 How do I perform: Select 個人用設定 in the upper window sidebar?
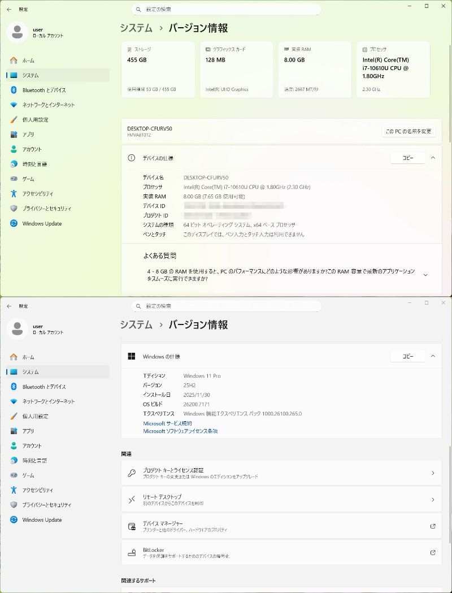(x=35, y=120)
